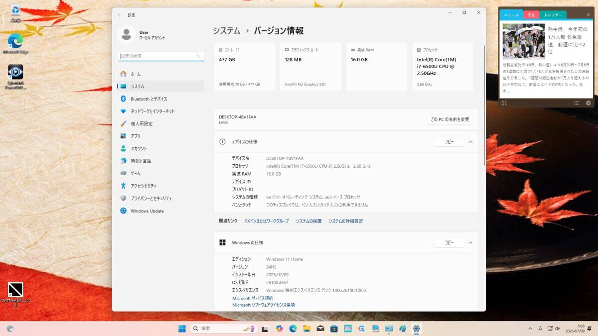
Task: Open ネットワークとインターネット settings
Action: click(160, 111)
